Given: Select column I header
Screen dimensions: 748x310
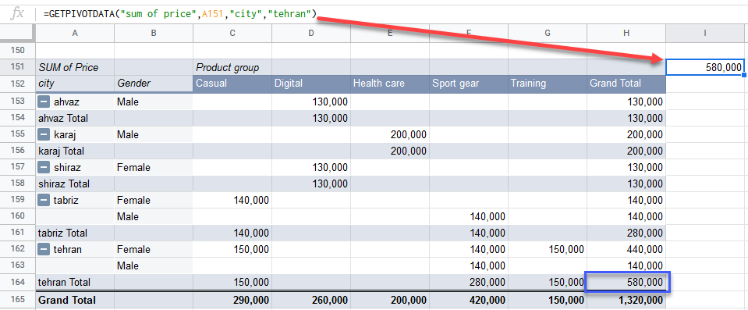Looking at the screenshot, I should click(x=705, y=33).
